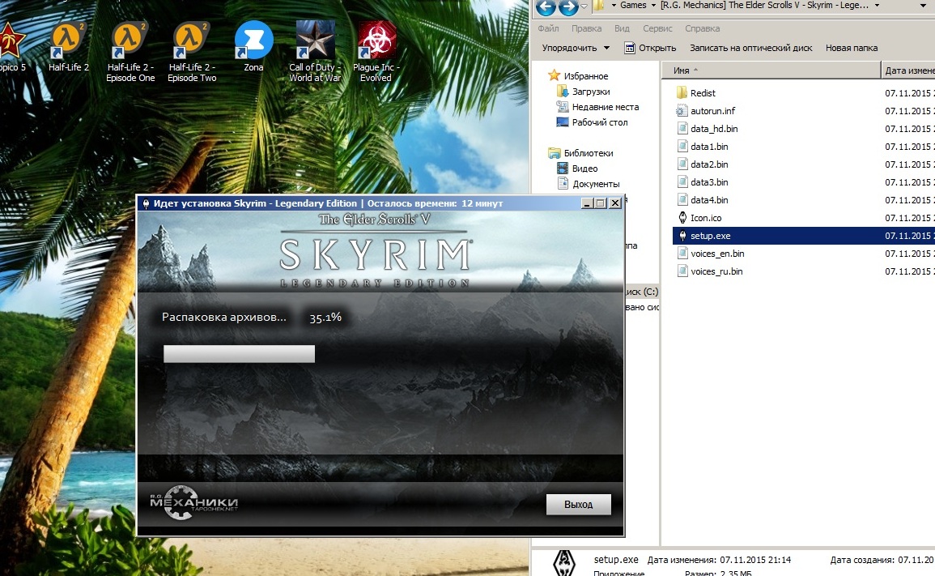935x576 pixels.
Task: Select the voices_ru.bin file icon
Action: click(x=682, y=271)
